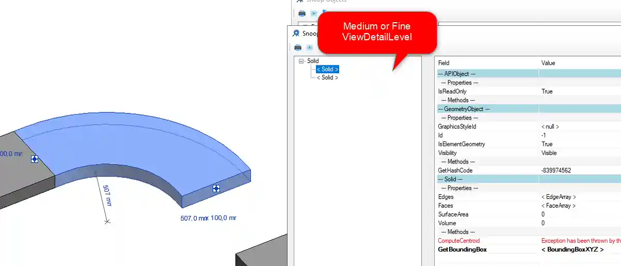
Task: Open the < FaceArray > value for Faces
Action: tap(558, 206)
